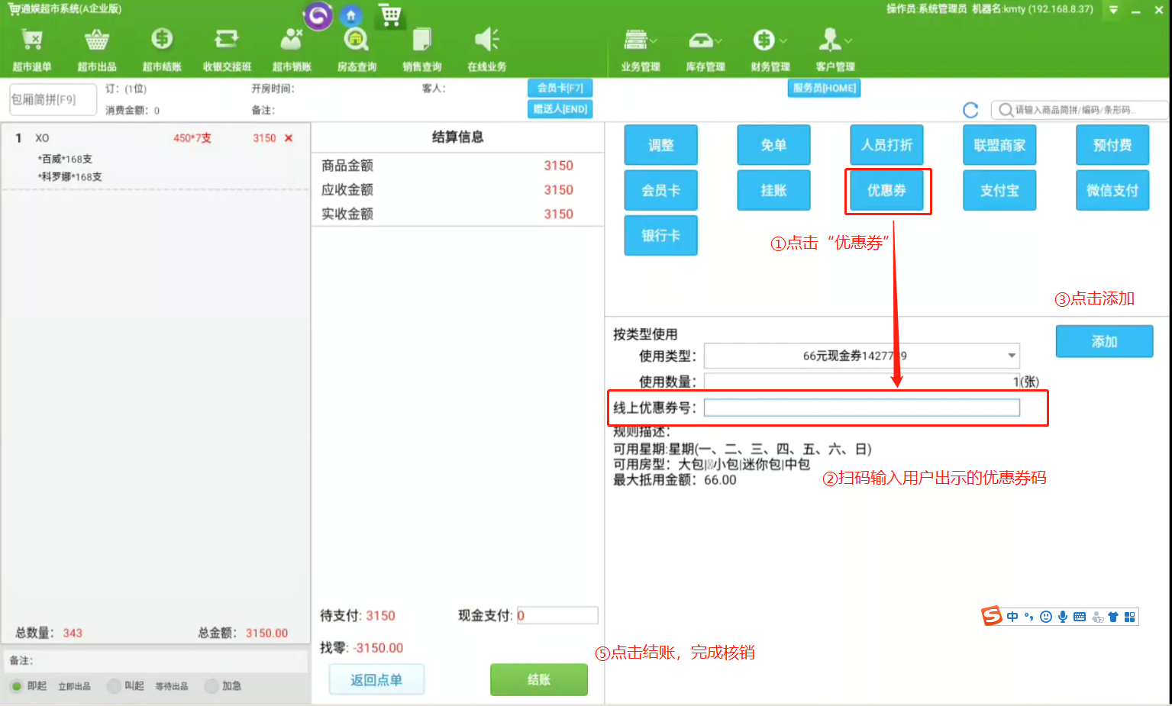The image size is (1172, 706).
Task: Click the *百威*168支 sub-item line
Action: click(x=65, y=159)
